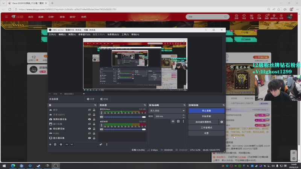Open source properties gear in Sources toolbar
The height and width of the screenshot is (169, 301).
coord(61,145)
